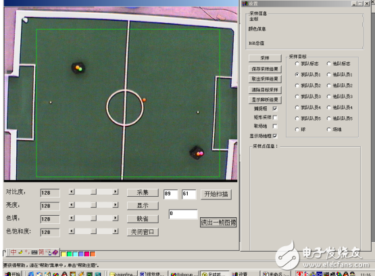Click the left arrow of the 亮度 slider
375x276 pixels.
pos(72,205)
